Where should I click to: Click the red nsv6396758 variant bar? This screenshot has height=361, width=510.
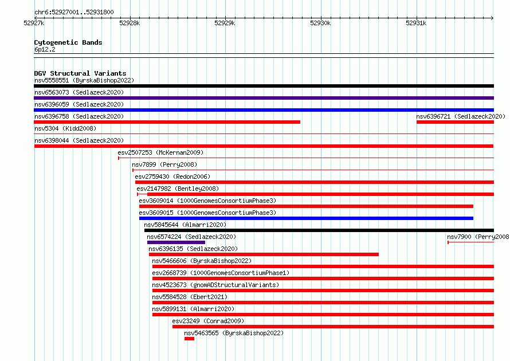click(x=167, y=122)
